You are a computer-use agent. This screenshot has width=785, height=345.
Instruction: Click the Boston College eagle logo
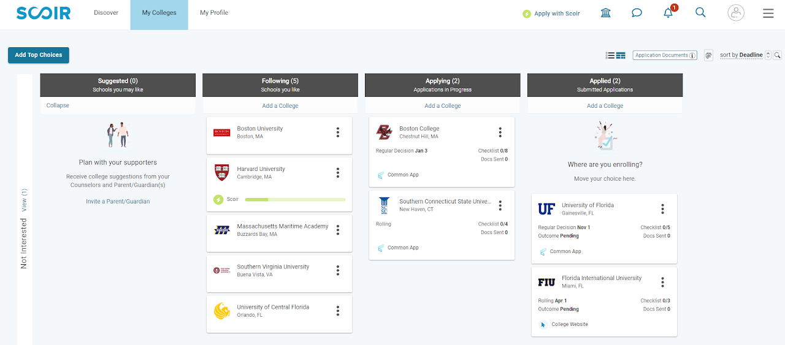pos(384,132)
